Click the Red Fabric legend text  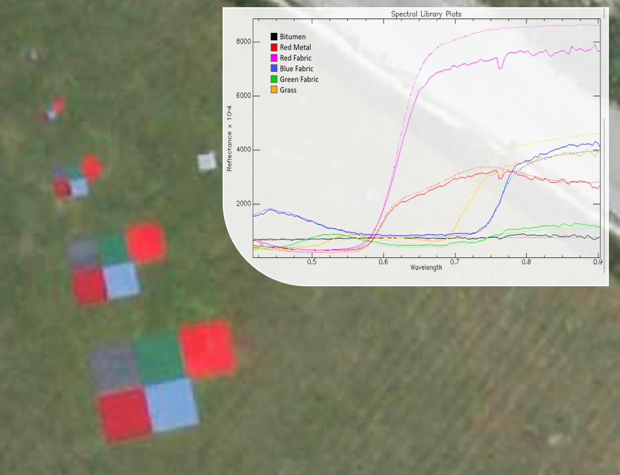tap(296, 58)
